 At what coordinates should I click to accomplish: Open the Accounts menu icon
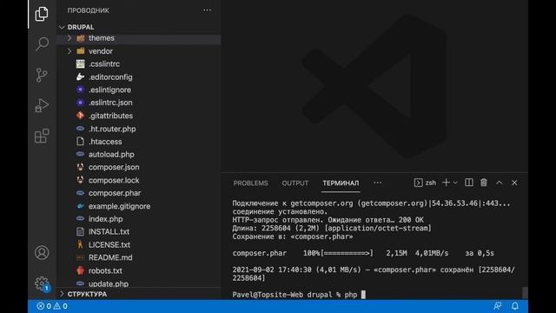(x=42, y=253)
